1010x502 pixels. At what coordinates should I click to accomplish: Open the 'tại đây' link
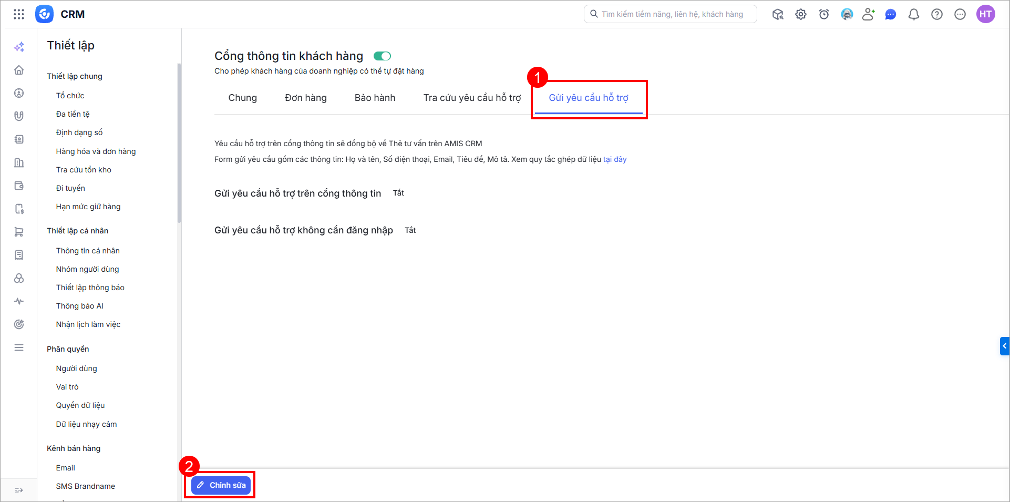click(x=615, y=159)
